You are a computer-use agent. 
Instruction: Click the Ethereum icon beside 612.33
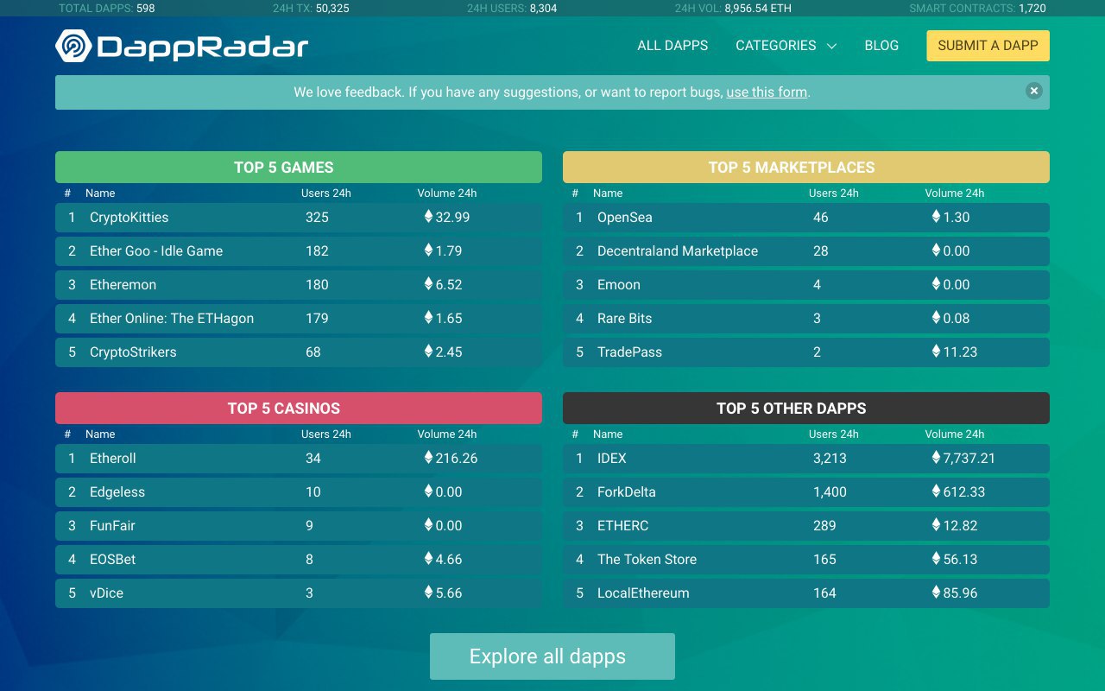click(x=936, y=491)
